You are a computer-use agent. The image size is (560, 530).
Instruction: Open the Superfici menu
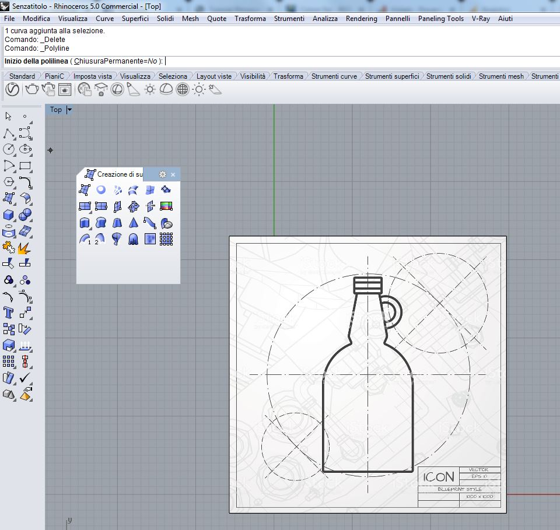coord(135,19)
